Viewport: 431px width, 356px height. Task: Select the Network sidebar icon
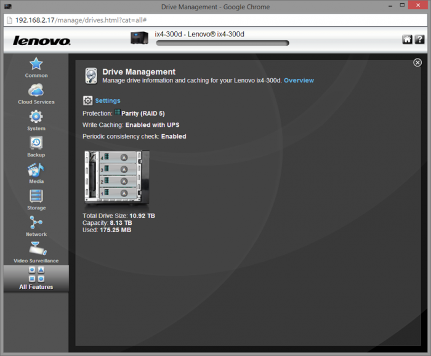click(x=36, y=225)
